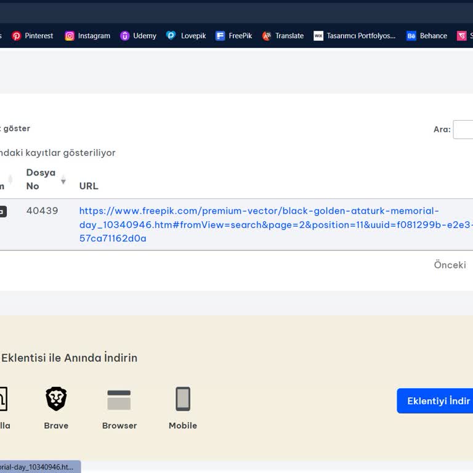This screenshot has height=473, width=473.
Task: Open the Pinterest bookmark
Action: [33, 36]
